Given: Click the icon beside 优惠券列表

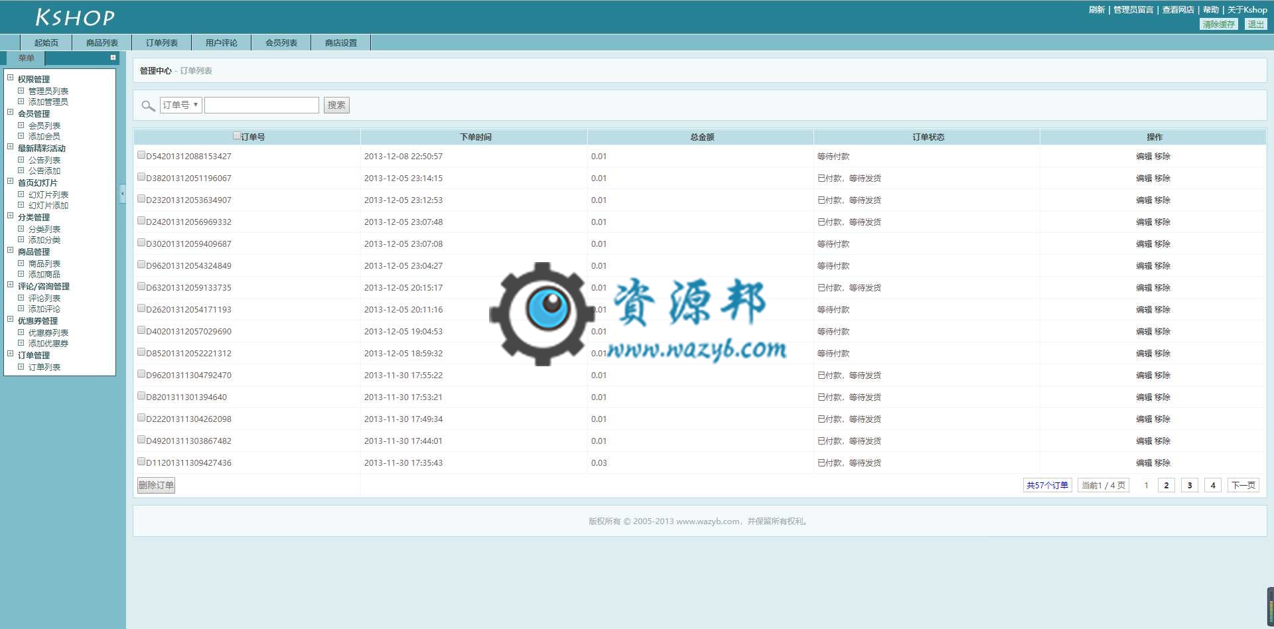Looking at the screenshot, I should [21, 332].
